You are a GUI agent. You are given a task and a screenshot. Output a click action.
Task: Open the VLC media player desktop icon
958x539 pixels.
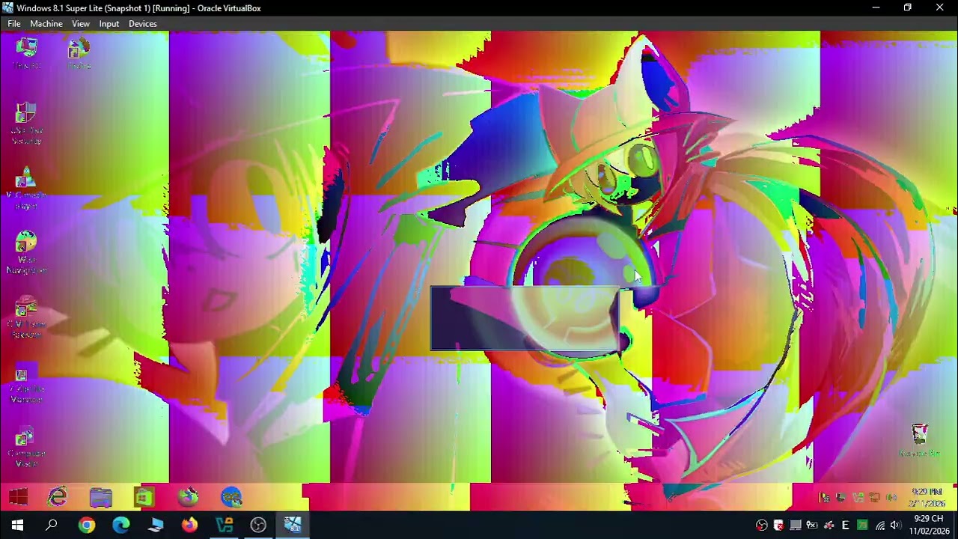tap(26, 188)
